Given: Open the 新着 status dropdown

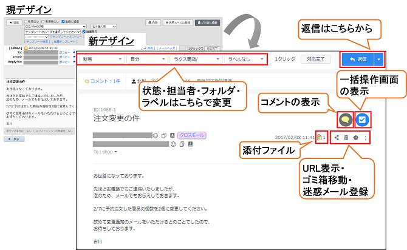Looking at the screenshot, I should click(102, 59).
